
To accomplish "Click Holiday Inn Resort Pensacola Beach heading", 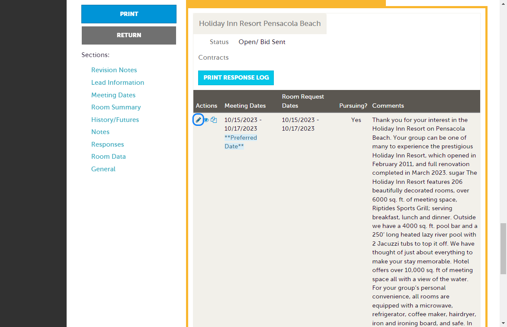I will pyautogui.click(x=260, y=24).
